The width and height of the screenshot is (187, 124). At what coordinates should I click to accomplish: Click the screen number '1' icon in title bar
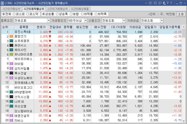[2, 3]
